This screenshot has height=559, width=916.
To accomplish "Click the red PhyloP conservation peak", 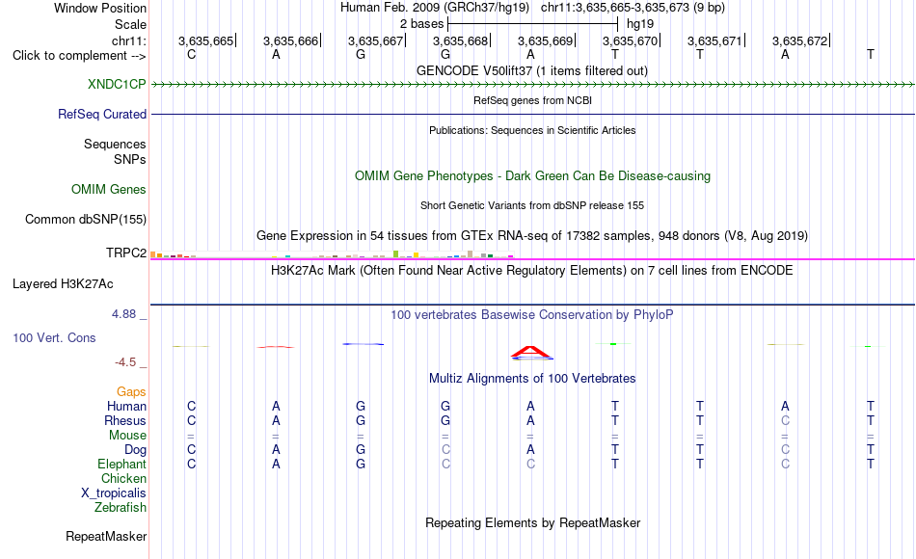I will [530, 352].
